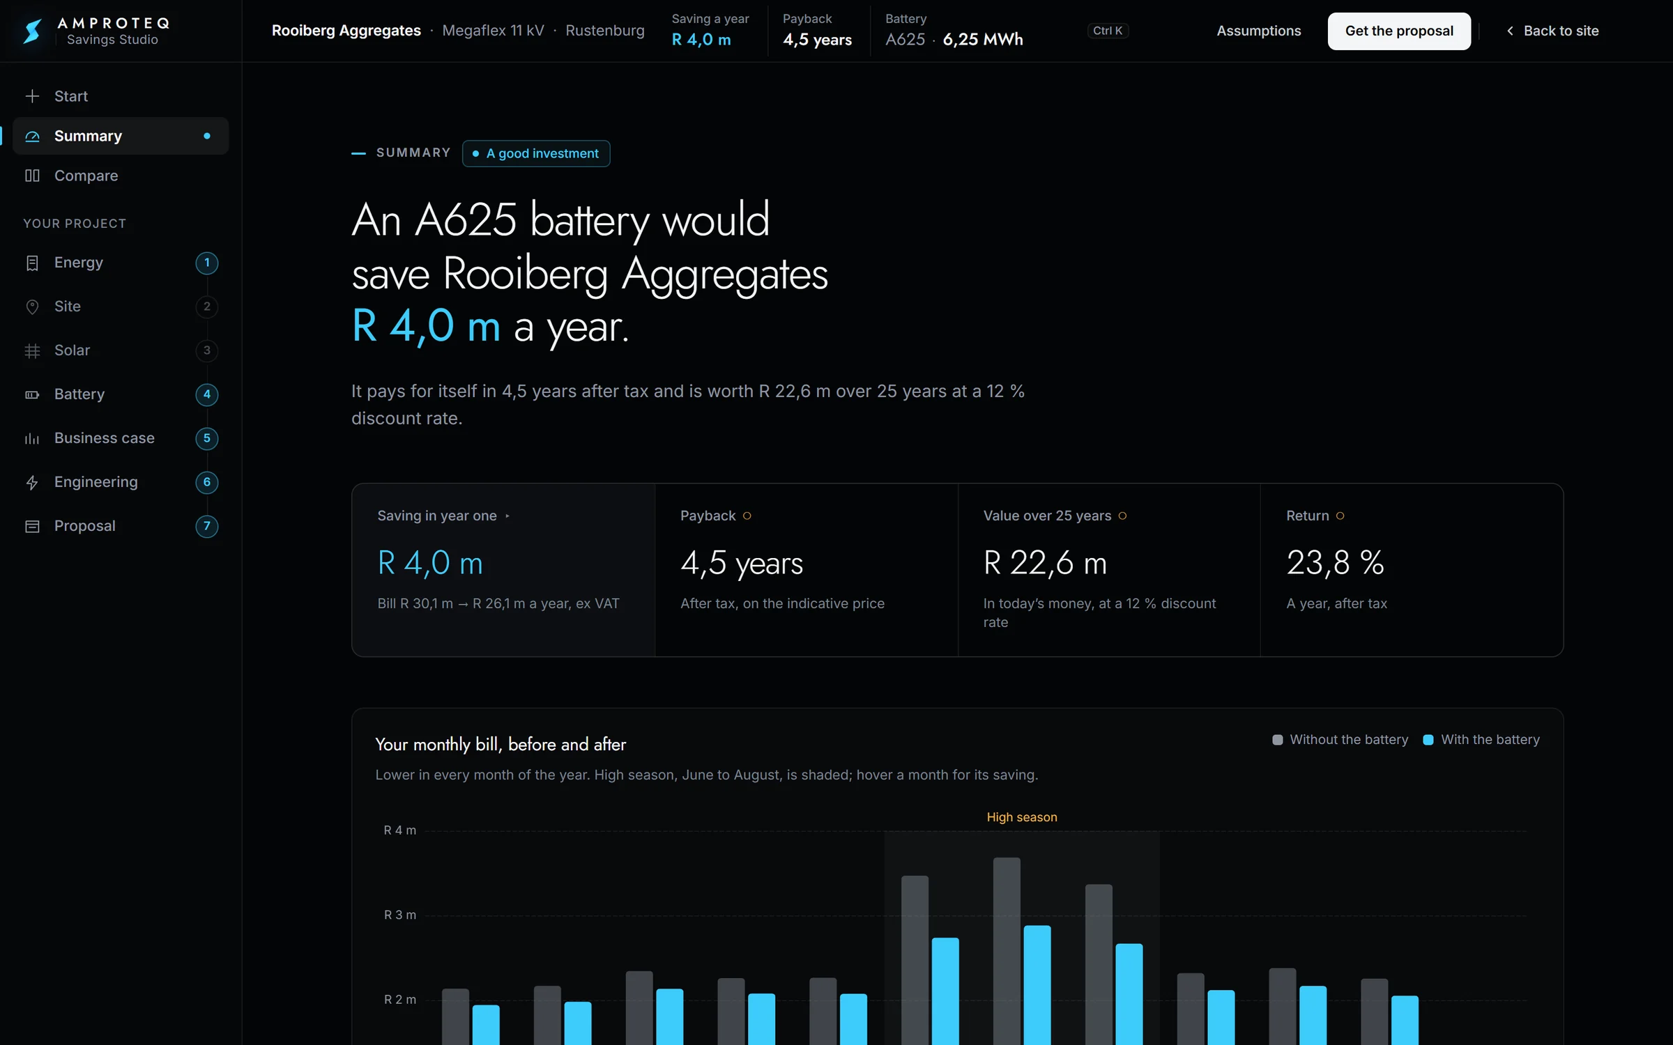Click the Battery A625 6,25 MWh header stat
Screen dimensions: 1673x1045
pyautogui.click(x=954, y=31)
